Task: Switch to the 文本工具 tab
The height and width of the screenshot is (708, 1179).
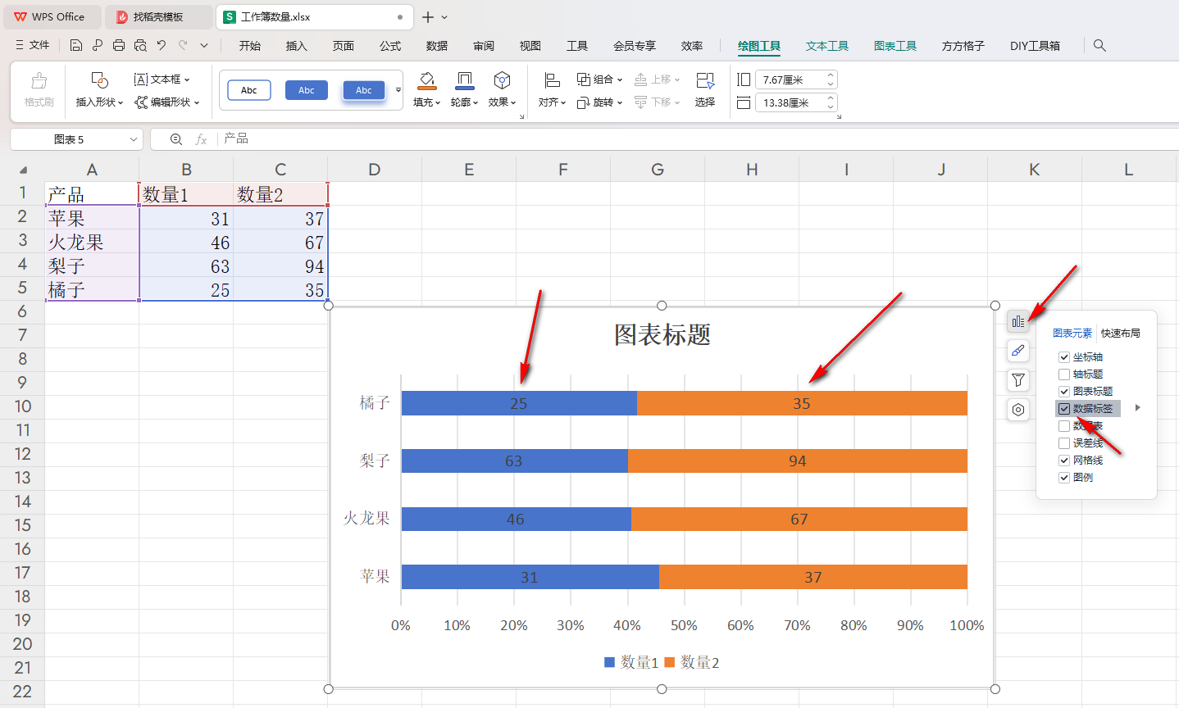Action: [x=827, y=46]
